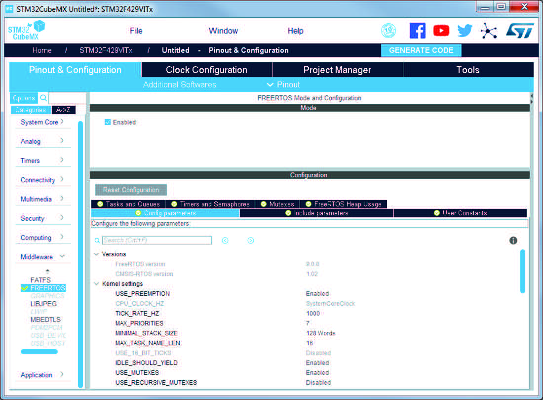Click the Options button

point(24,98)
